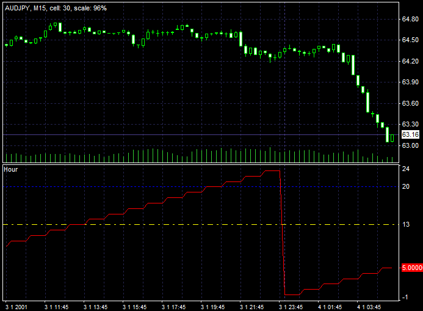
Task: Click the time label 3 1 15:45
Action: (135, 307)
